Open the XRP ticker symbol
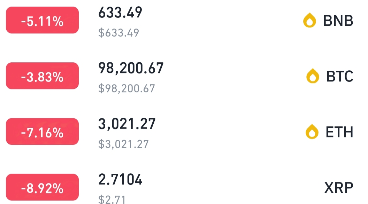This screenshot has width=368, height=204. coord(338,187)
